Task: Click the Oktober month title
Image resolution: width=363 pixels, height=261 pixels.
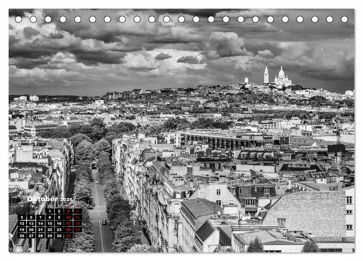Action: [x=42, y=199]
